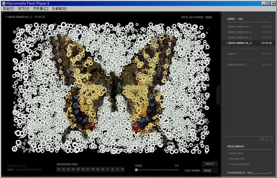The height and width of the screenshot is (178, 277).
Task: Click the DISPLAY button
Action: [210, 164]
